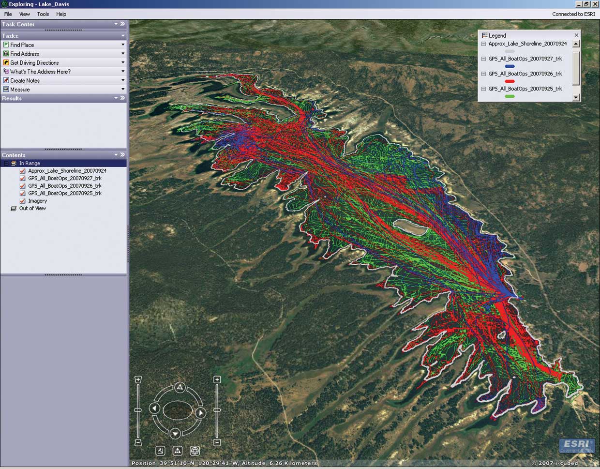
Task: Collapse GPS_All_BoatOps_20070926_trk in Legend
Action: 483,74
